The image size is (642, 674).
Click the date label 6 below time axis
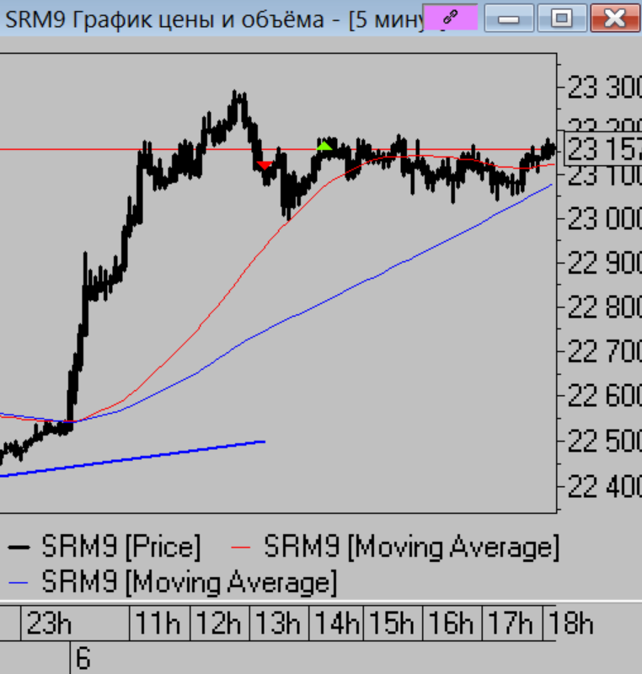[x=83, y=658]
